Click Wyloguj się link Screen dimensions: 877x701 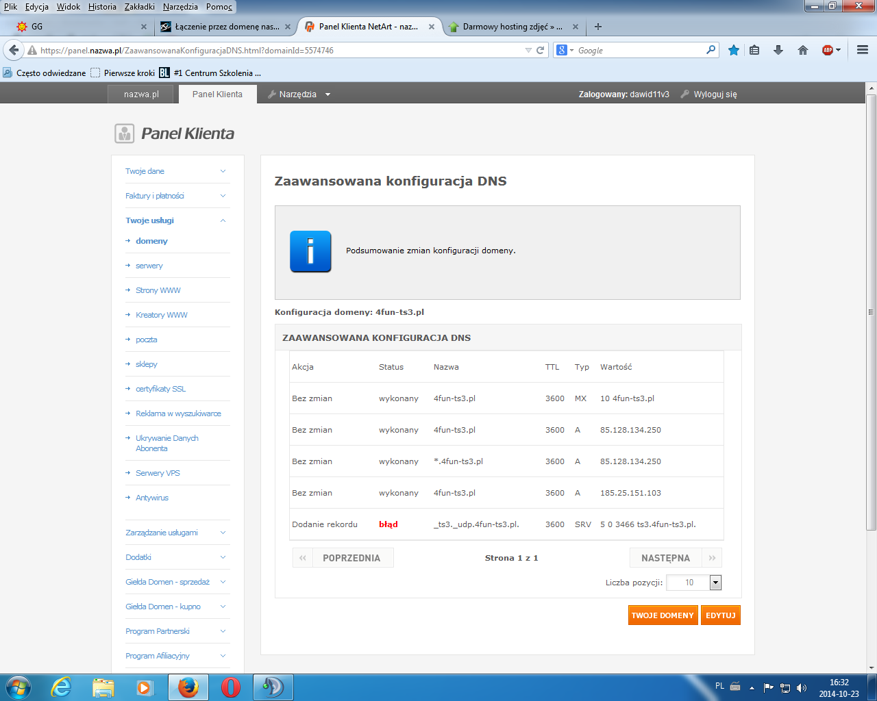715,94
